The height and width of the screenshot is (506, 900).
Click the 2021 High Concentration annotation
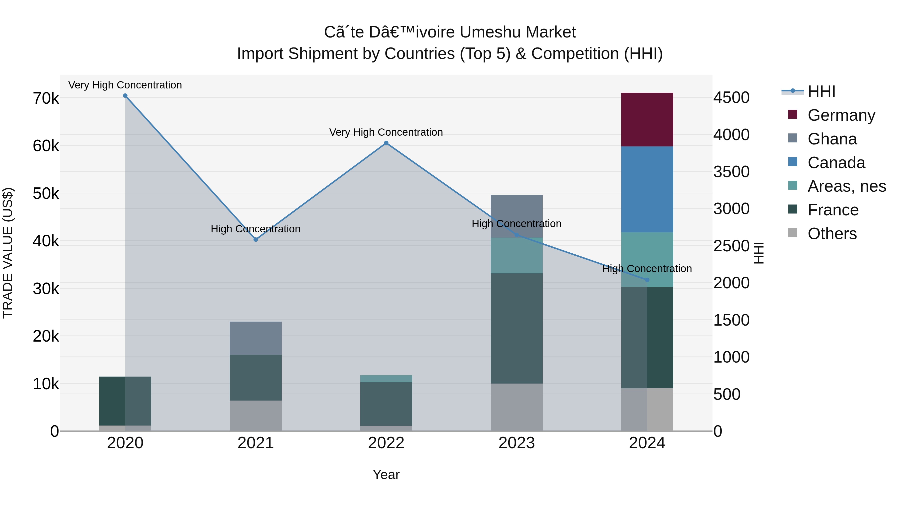tap(256, 229)
